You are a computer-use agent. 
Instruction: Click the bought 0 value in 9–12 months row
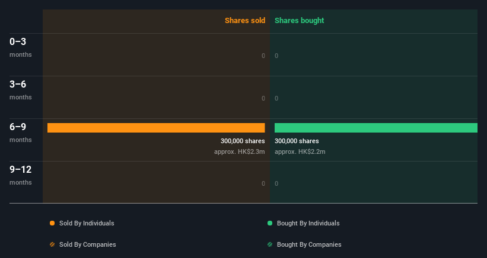coord(276,183)
